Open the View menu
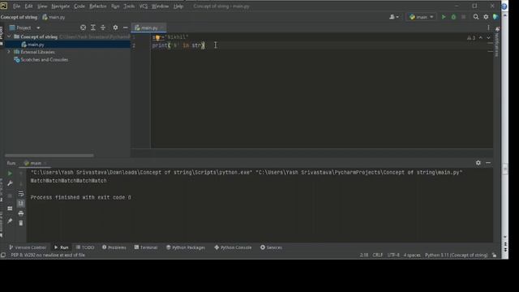The image size is (519, 292). point(42,6)
